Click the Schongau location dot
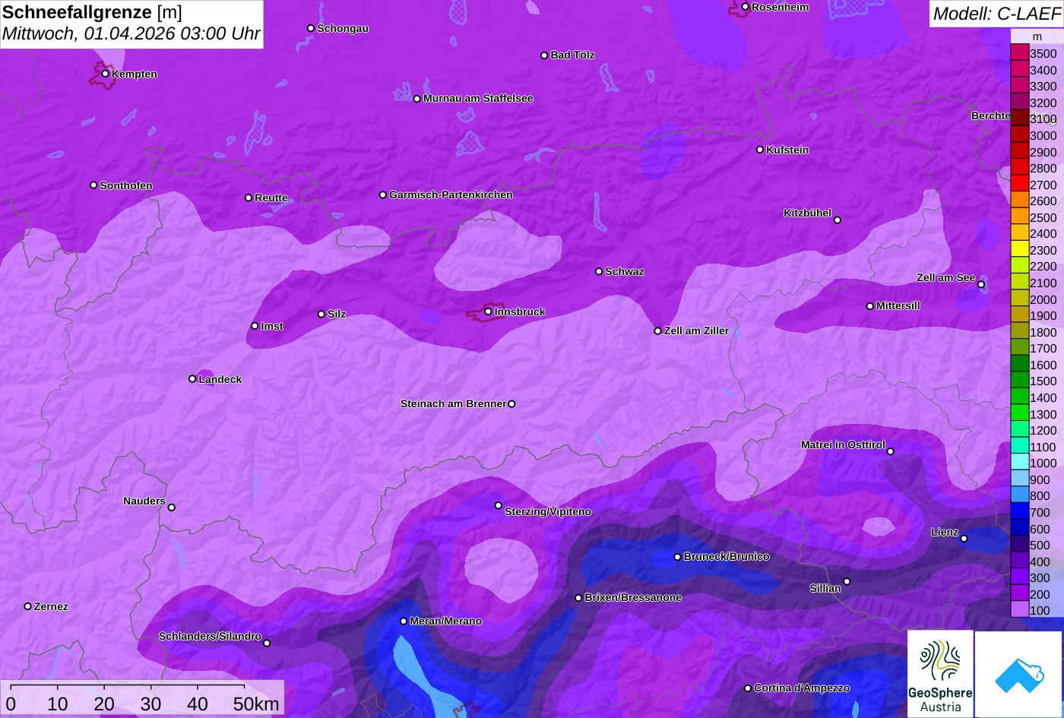 tap(310, 28)
